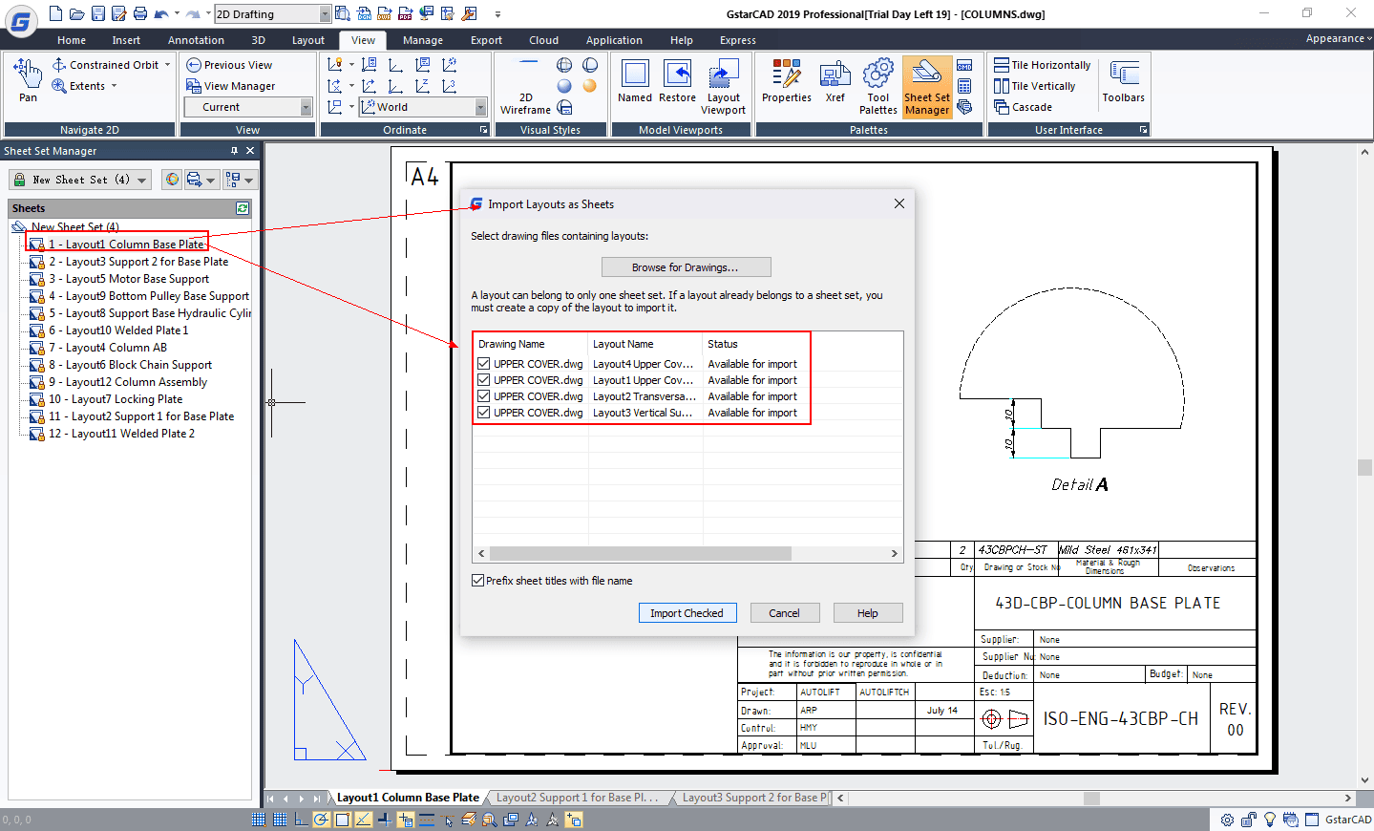Toggle the Sheet Set Manager palette button
The width and height of the screenshot is (1374, 831).
[927, 86]
